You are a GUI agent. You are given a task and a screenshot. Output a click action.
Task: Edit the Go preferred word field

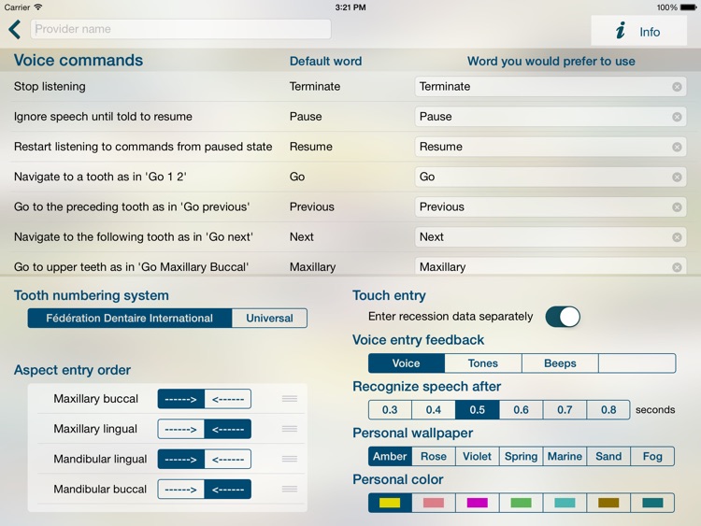(542, 177)
